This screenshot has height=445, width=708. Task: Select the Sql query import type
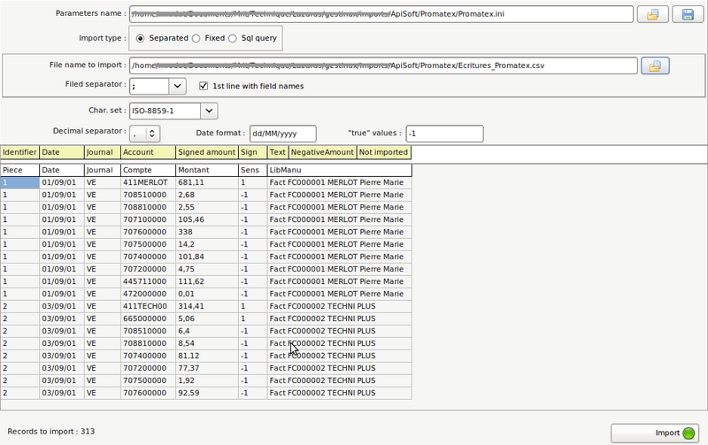[x=253, y=38]
